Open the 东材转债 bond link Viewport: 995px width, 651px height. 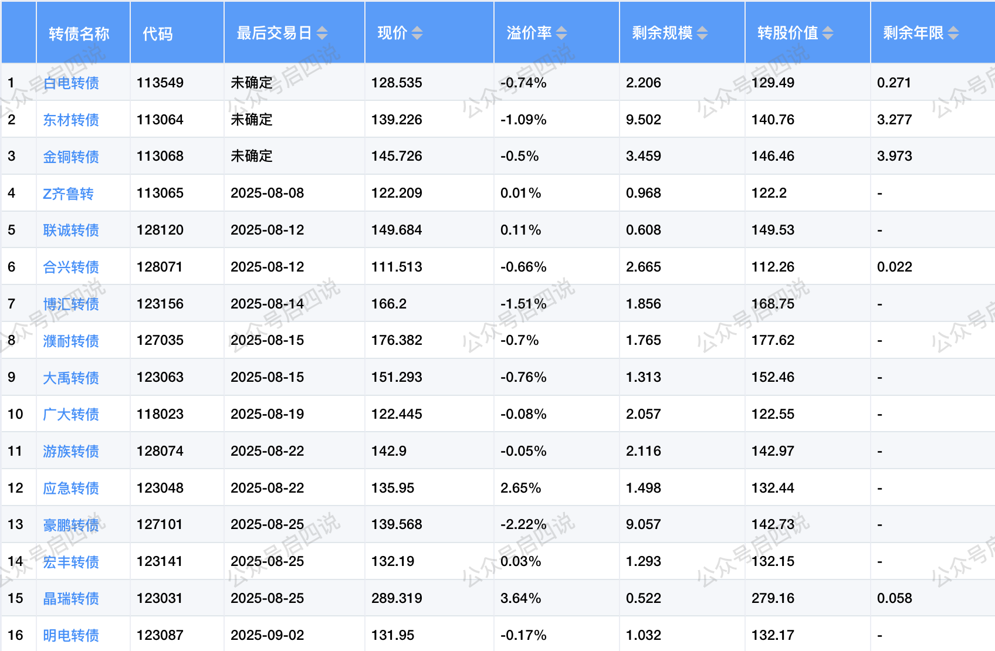coord(71,120)
